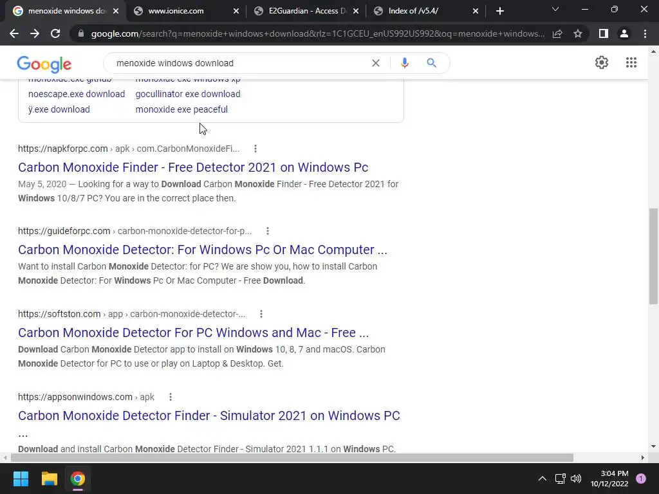Viewport: 659px width, 494px height.
Task: Open Carbon Monoxide Detector Windows Or Mac result
Action: [203, 250]
